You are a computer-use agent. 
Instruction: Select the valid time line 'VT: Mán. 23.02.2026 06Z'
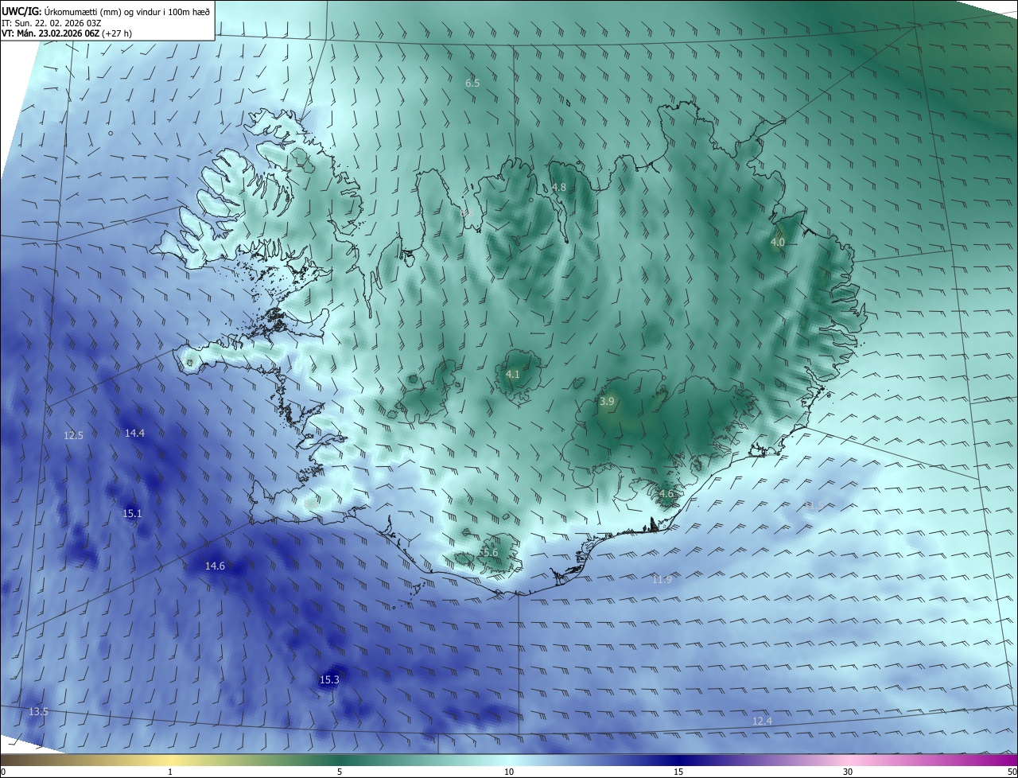point(50,33)
